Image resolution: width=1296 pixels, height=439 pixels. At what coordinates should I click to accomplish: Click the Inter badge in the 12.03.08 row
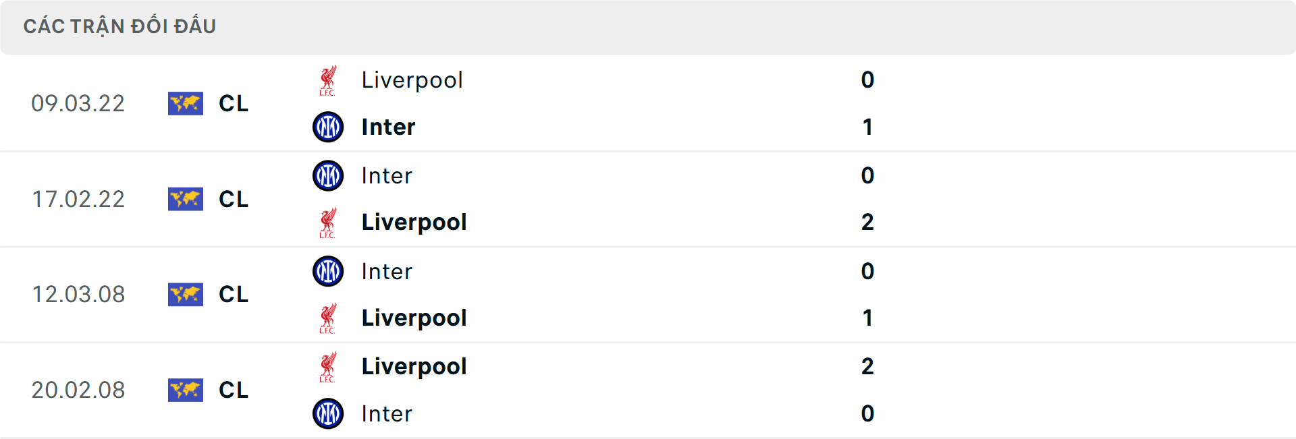click(x=328, y=271)
